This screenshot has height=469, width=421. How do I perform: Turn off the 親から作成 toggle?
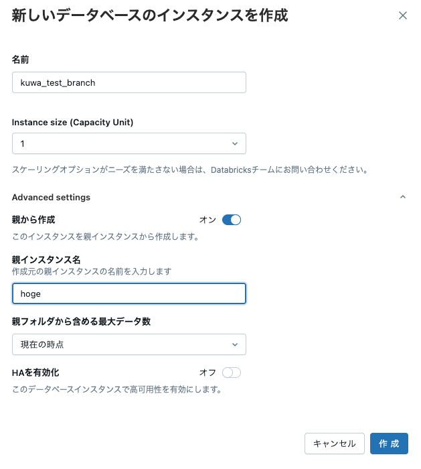pyautogui.click(x=231, y=220)
